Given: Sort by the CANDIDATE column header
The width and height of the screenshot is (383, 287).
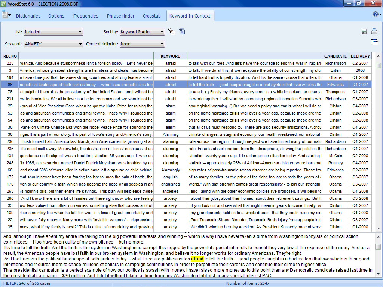Looking at the screenshot, I should point(335,56).
